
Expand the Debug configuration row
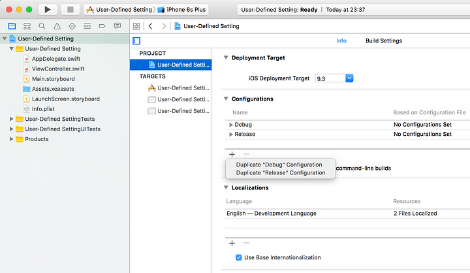[x=231, y=125]
